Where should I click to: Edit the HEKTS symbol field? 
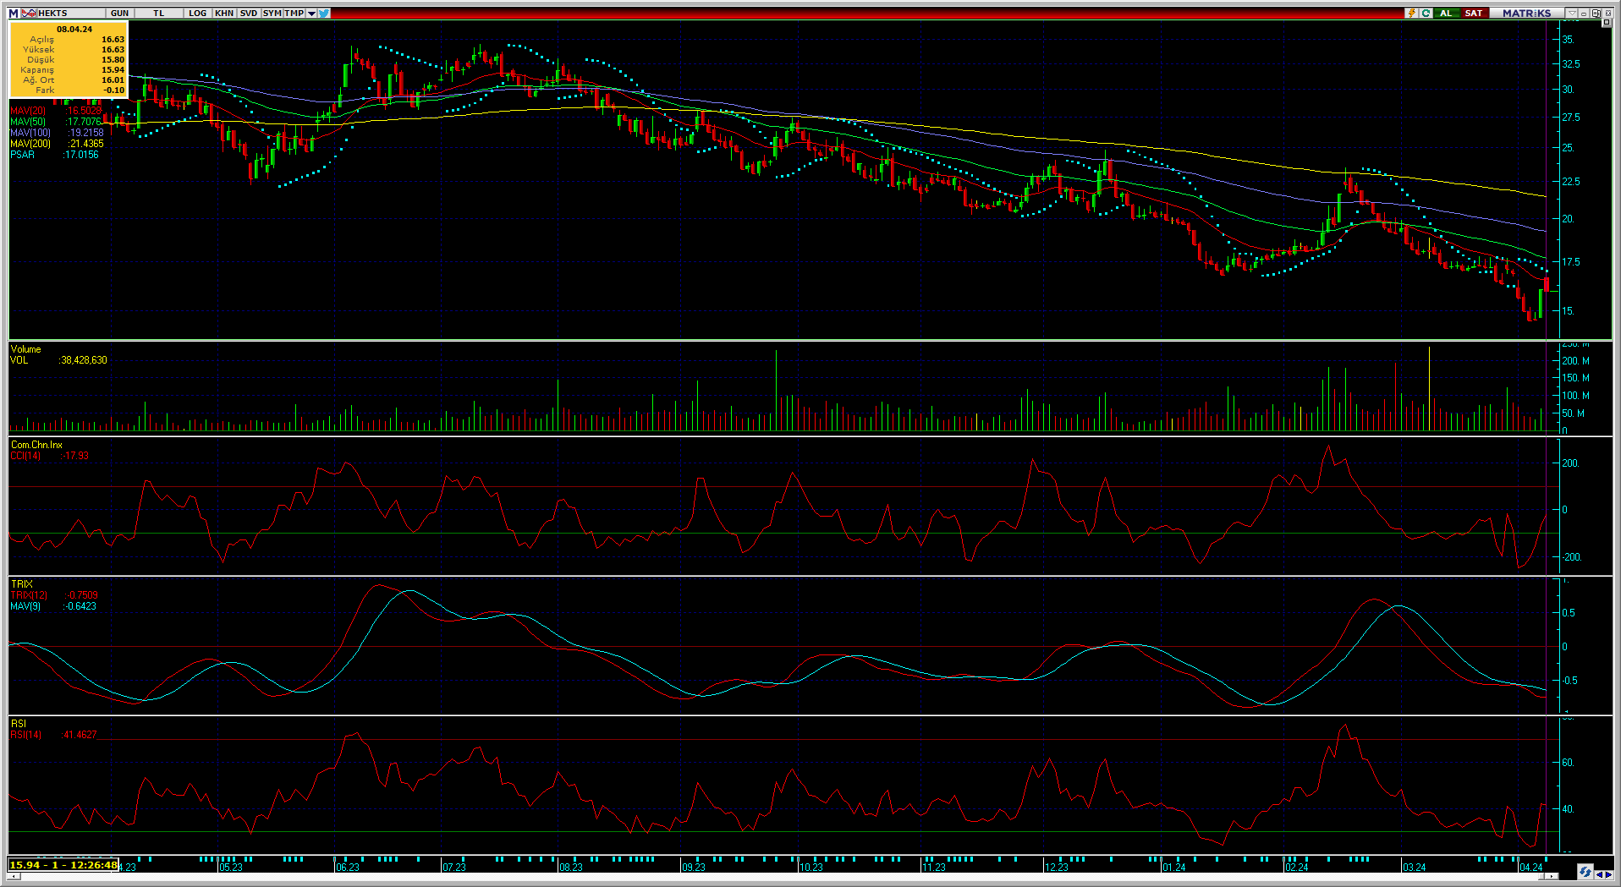71,13
